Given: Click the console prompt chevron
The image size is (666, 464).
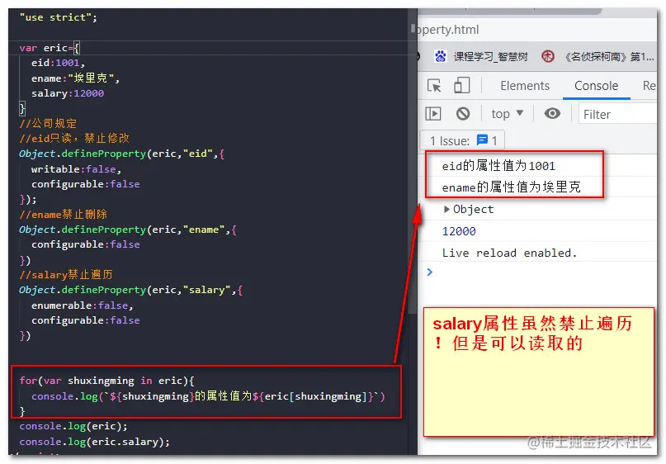Looking at the screenshot, I should pos(429,272).
